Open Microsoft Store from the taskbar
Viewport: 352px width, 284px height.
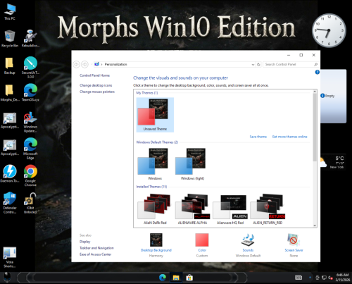click(189, 278)
